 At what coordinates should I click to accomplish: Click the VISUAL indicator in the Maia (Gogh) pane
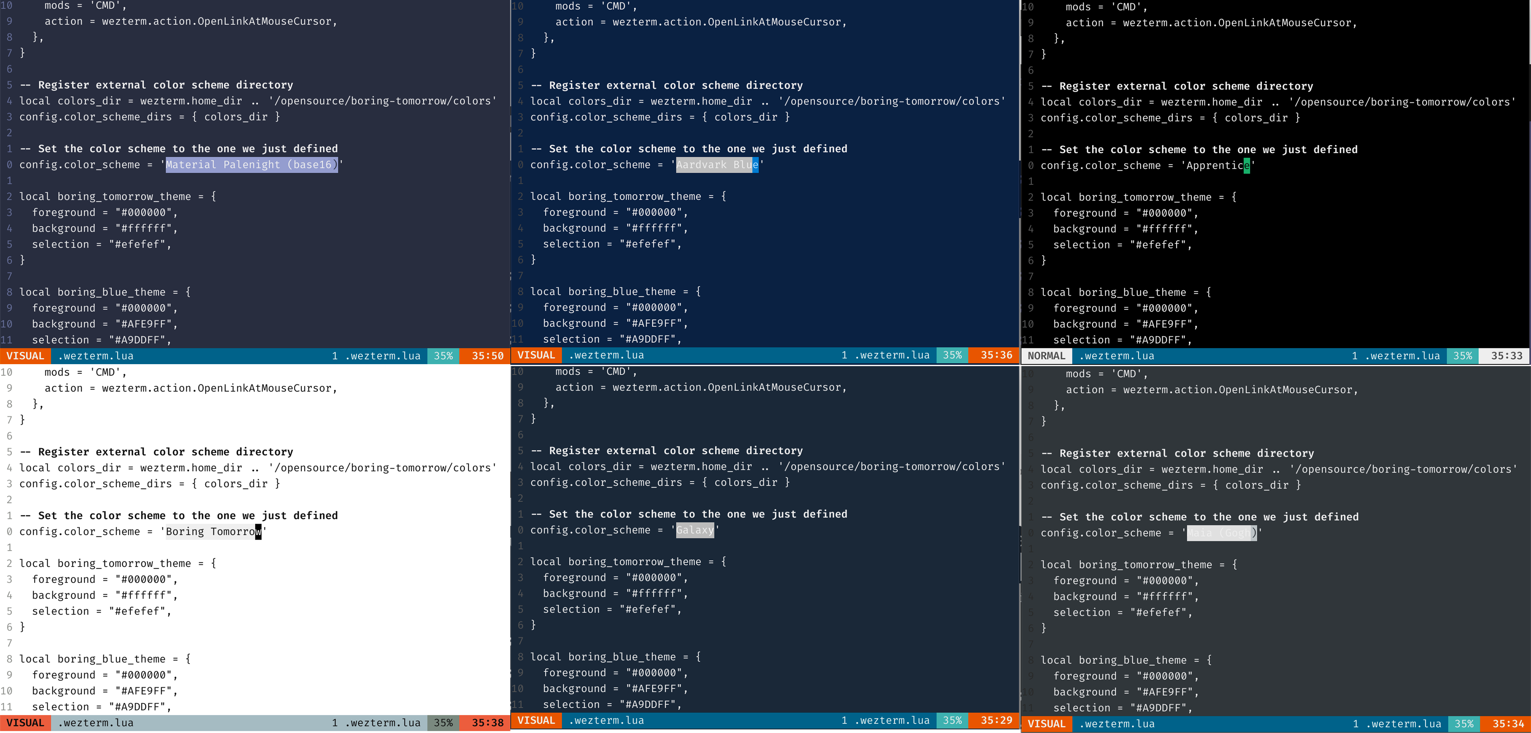pyautogui.click(x=1047, y=724)
